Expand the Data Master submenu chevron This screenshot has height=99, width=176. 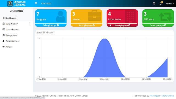pos(30,24)
